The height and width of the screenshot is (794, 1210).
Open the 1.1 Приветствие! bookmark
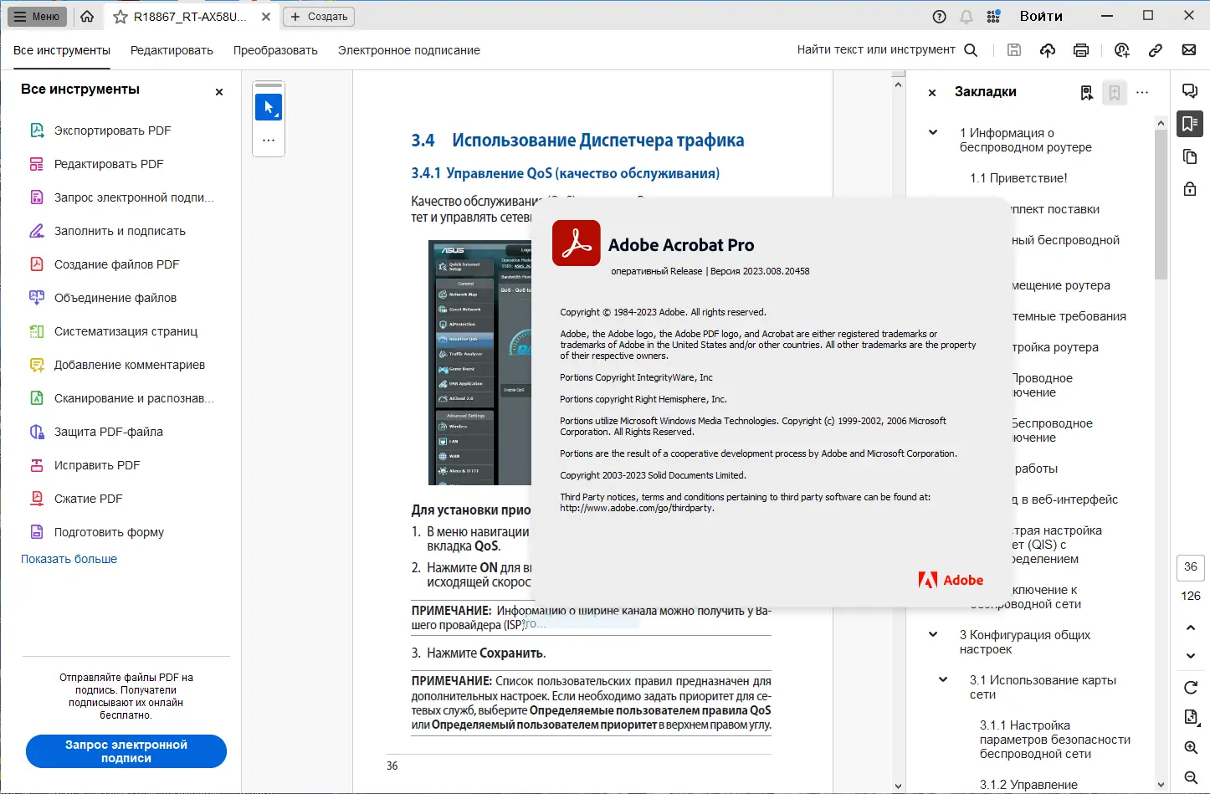coord(1018,178)
